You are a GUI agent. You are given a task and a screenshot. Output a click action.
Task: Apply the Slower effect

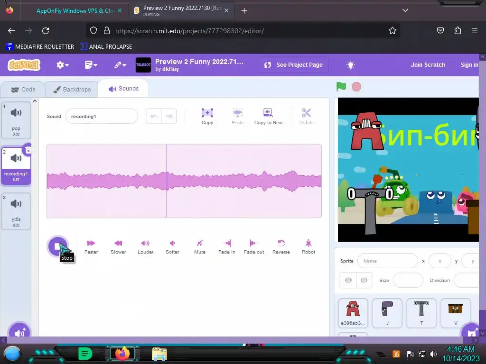point(118,246)
